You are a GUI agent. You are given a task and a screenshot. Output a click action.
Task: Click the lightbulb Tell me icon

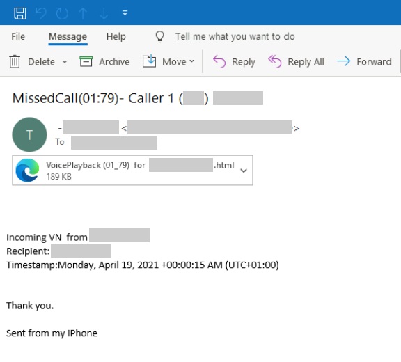click(x=160, y=37)
